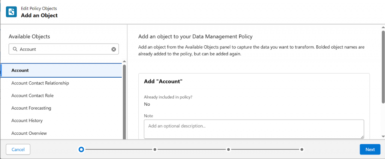Go to the third progress step dot
The width and height of the screenshot is (385, 159).
(228, 149)
